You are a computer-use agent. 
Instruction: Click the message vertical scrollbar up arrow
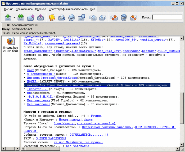point(182,38)
